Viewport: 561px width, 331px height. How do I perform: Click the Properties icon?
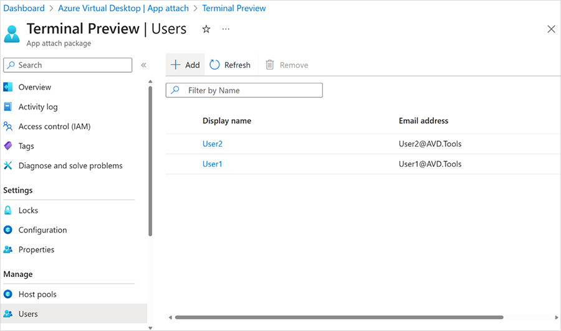click(x=8, y=249)
